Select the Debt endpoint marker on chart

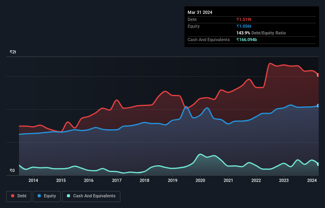click(x=318, y=75)
